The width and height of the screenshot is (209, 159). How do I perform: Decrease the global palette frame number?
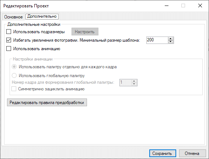[134, 84]
